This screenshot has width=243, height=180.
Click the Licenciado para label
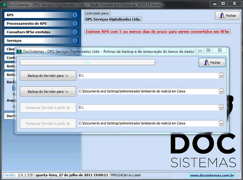click(x=97, y=13)
